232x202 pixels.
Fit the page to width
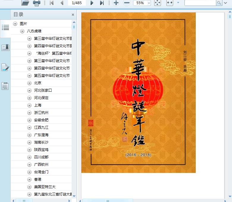pyautogui.click(x=170, y=3)
